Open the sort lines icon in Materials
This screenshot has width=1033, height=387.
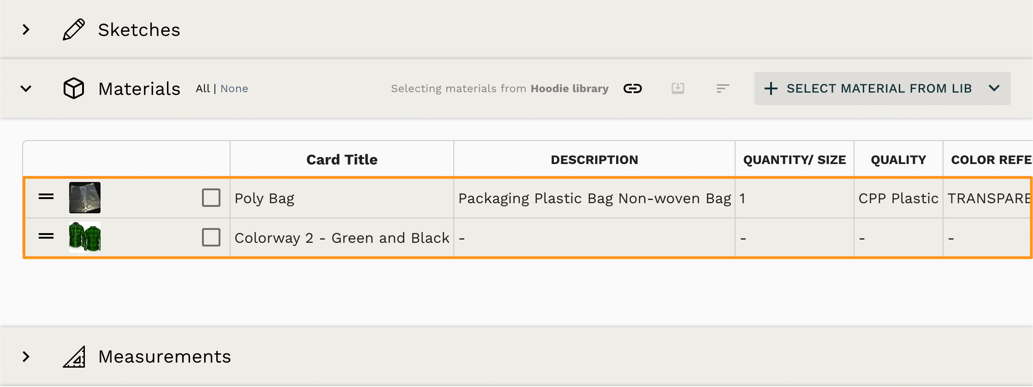723,88
